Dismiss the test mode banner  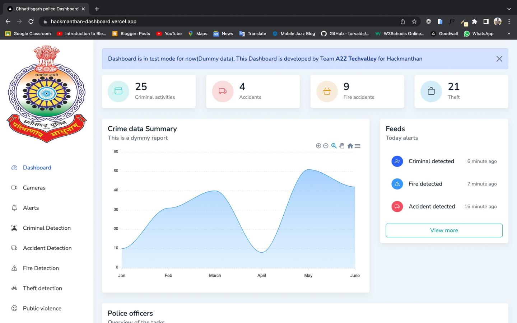coord(499,59)
